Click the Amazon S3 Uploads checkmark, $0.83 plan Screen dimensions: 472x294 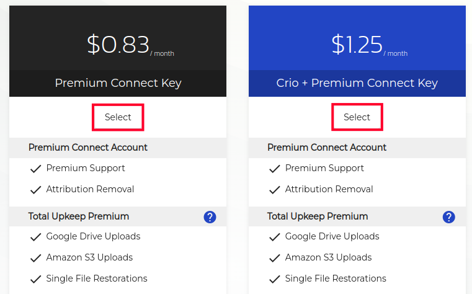tap(35, 258)
